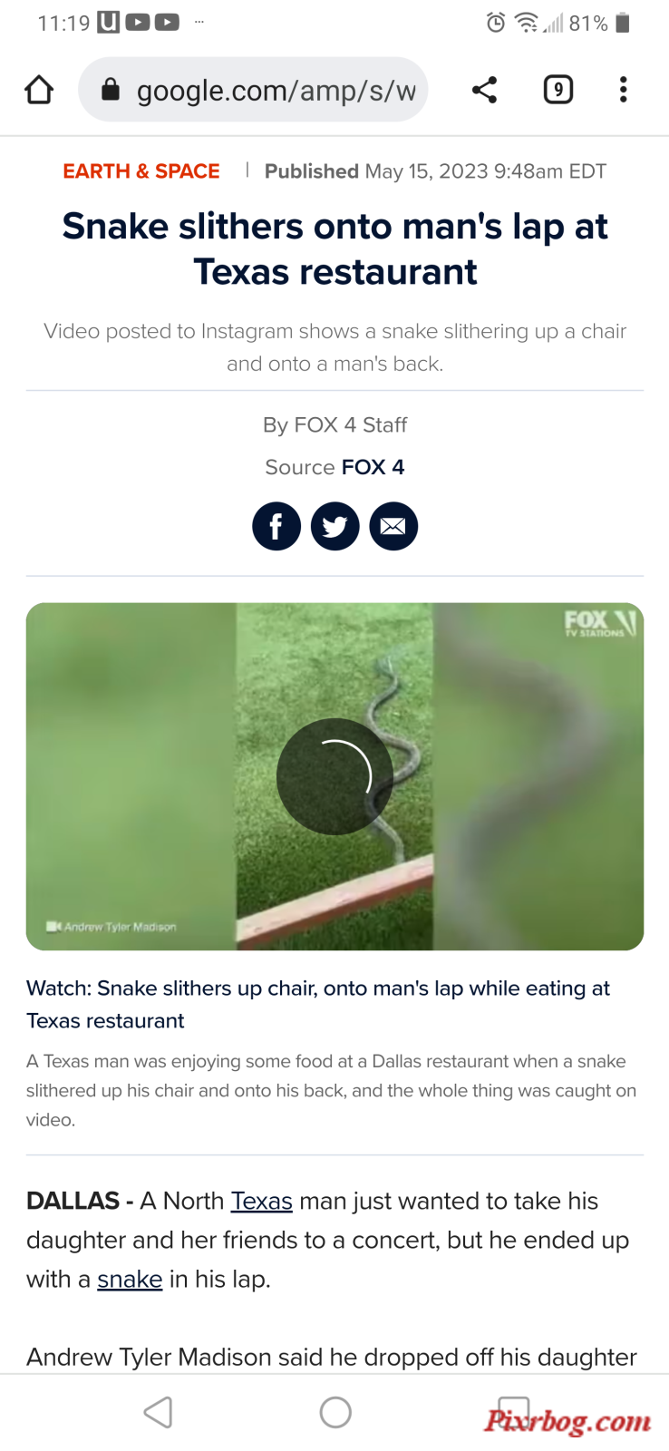This screenshot has width=669, height=1451.
Task: Click the article headline about the snake
Action: pyautogui.click(x=334, y=248)
